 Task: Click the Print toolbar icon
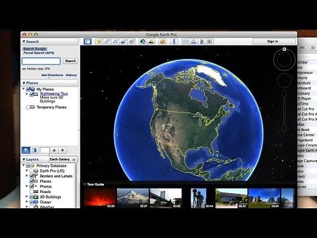194,41
